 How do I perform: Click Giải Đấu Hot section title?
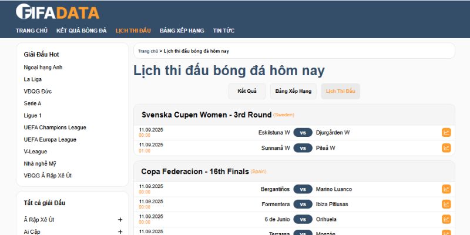tap(41, 55)
